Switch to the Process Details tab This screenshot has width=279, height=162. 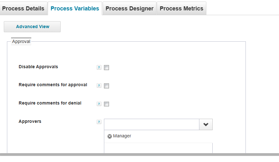coord(23,9)
